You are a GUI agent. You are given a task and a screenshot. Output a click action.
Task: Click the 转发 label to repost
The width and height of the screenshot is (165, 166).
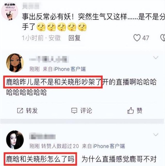pos(32,111)
